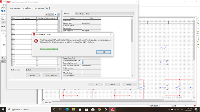Select the angle up-right connection tool
This screenshot has height=112, width=200.
point(198,23)
